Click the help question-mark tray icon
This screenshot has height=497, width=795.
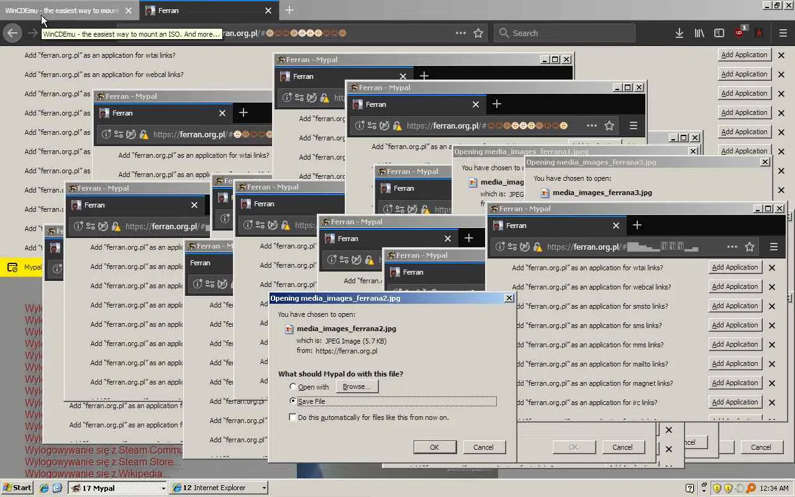point(689,488)
